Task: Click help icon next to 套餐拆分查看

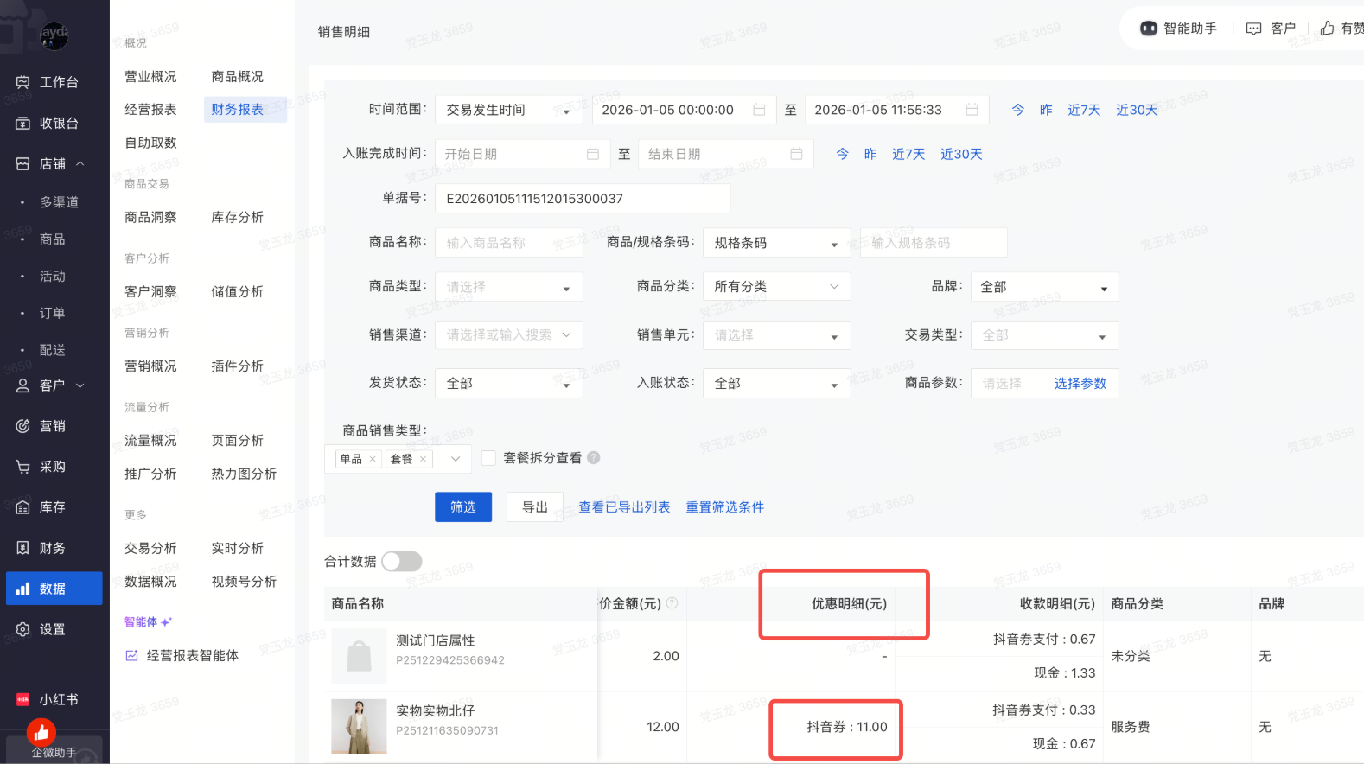Action: (594, 458)
